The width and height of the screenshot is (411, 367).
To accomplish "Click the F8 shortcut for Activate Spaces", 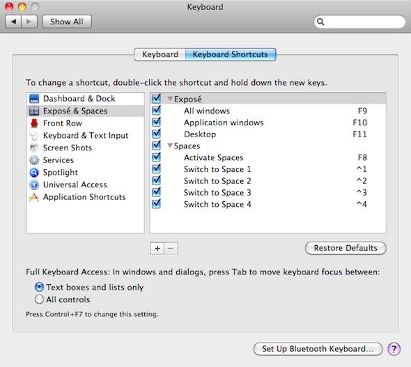I will tap(362, 157).
